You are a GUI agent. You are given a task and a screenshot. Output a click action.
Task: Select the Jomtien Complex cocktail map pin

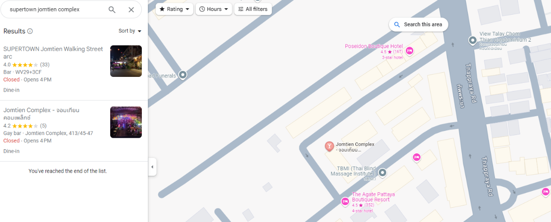(x=329, y=146)
